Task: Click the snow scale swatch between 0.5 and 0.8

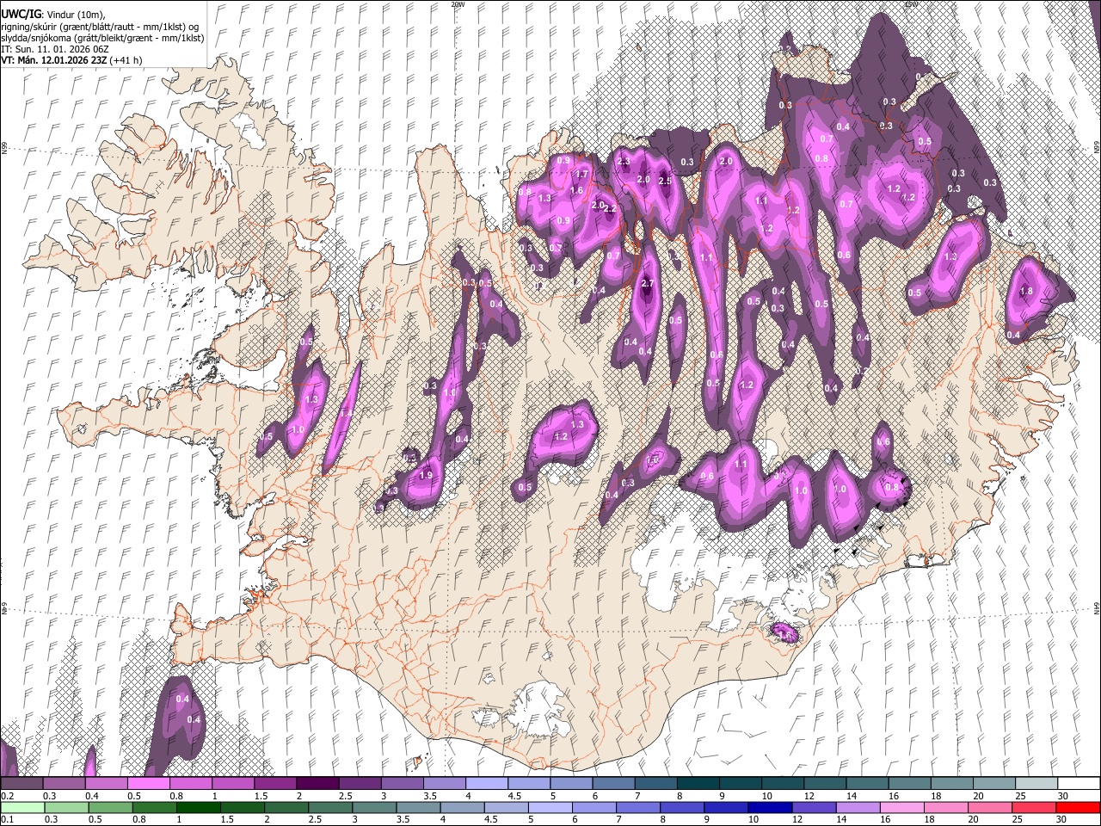Action: [148, 784]
